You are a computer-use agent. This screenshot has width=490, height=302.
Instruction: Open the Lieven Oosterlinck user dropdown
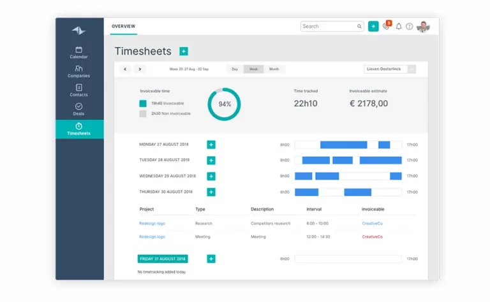pyautogui.click(x=389, y=69)
